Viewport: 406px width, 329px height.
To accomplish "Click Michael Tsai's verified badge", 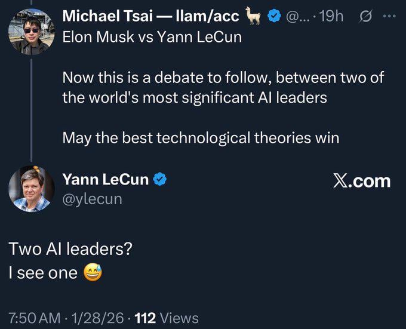I will tap(273, 16).
